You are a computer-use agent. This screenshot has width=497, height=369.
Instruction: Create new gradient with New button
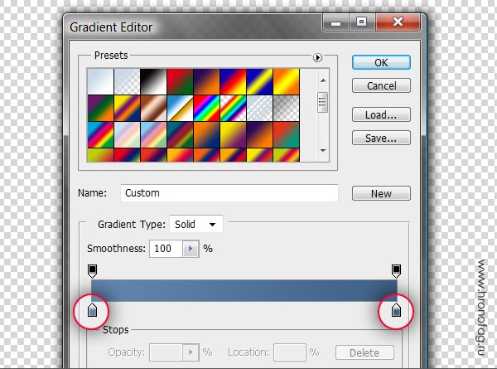(381, 193)
